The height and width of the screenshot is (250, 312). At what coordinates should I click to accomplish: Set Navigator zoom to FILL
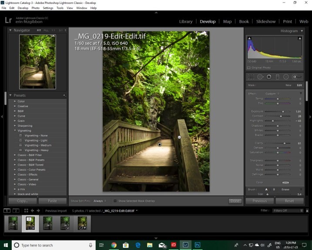click(46, 30)
